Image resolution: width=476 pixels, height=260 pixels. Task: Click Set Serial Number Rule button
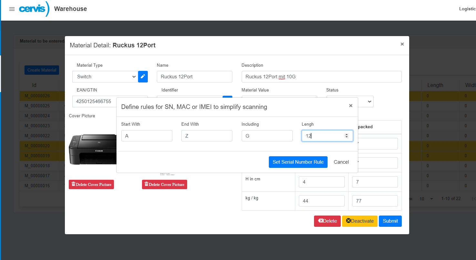click(x=298, y=162)
